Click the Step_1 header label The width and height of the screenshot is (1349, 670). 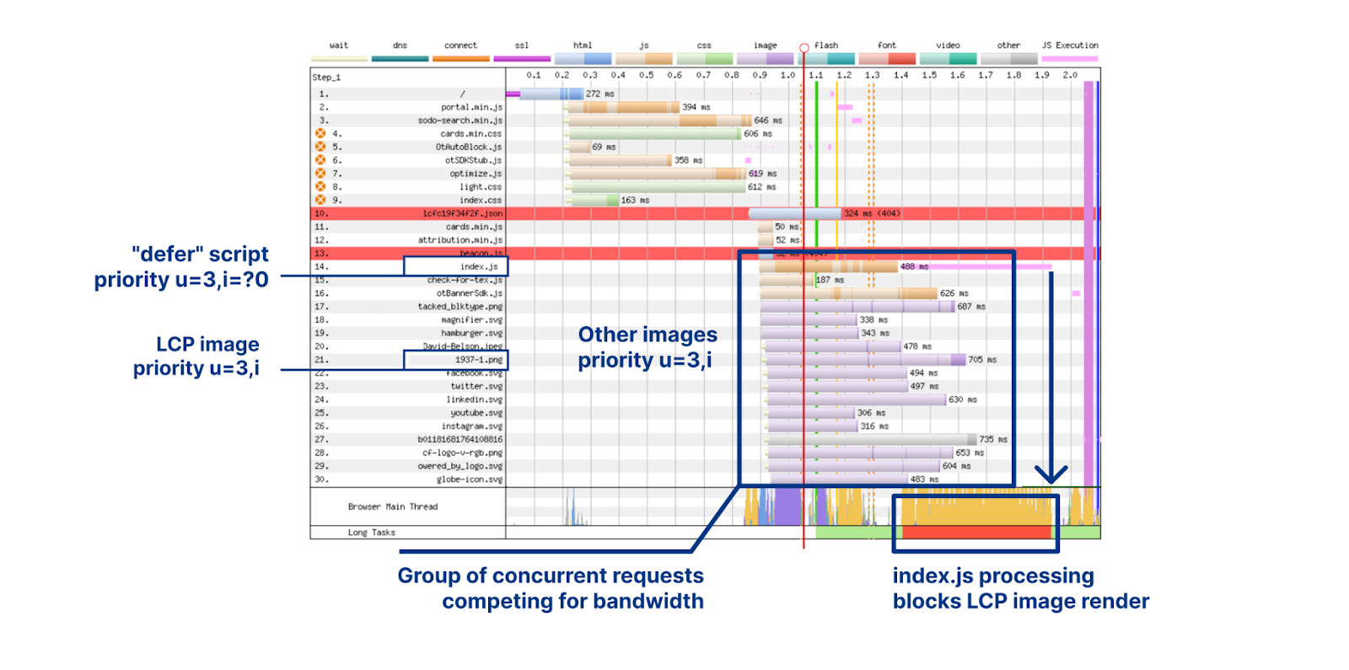(x=326, y=78)
